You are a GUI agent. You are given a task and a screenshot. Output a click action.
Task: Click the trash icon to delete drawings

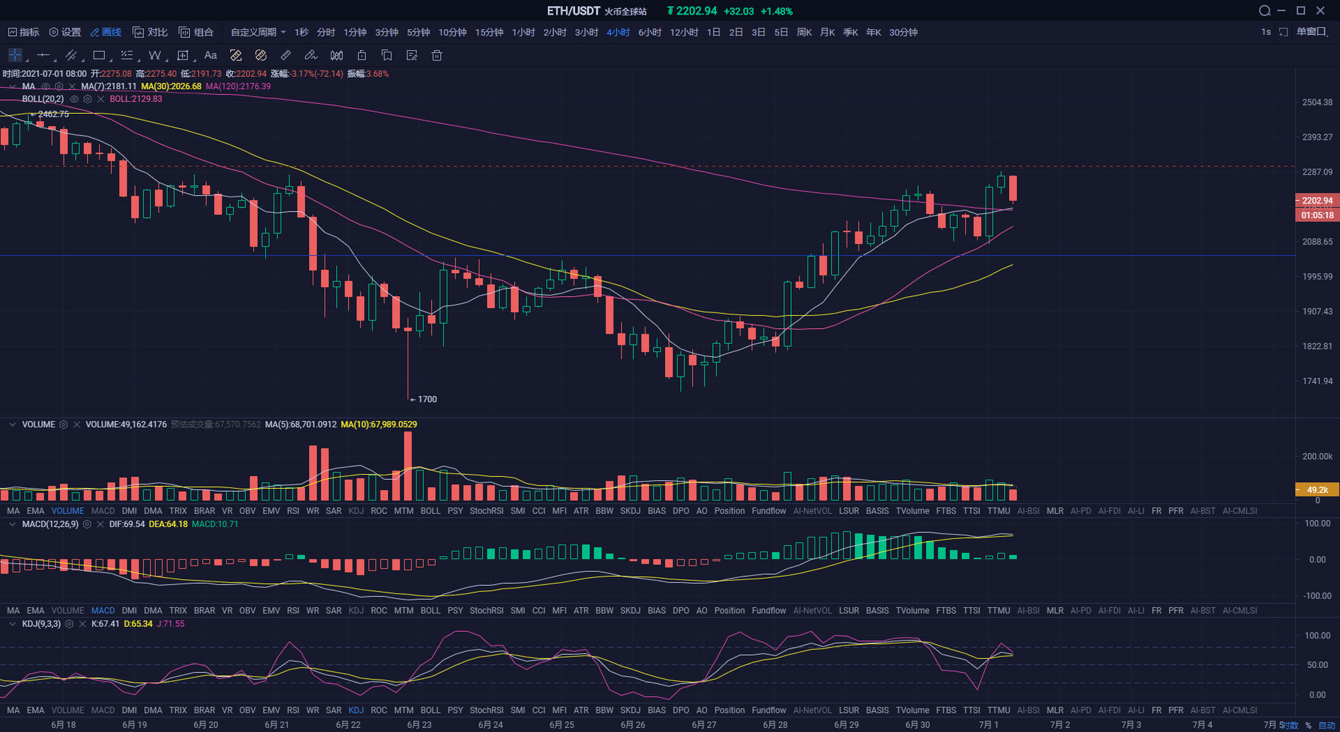click(x=437, y=55)
